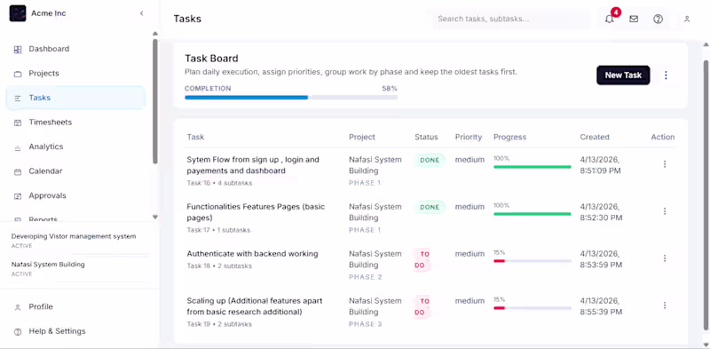Open the notifications bell with badge 4
The height and width of the screenshot is (349, 710).
610,19
